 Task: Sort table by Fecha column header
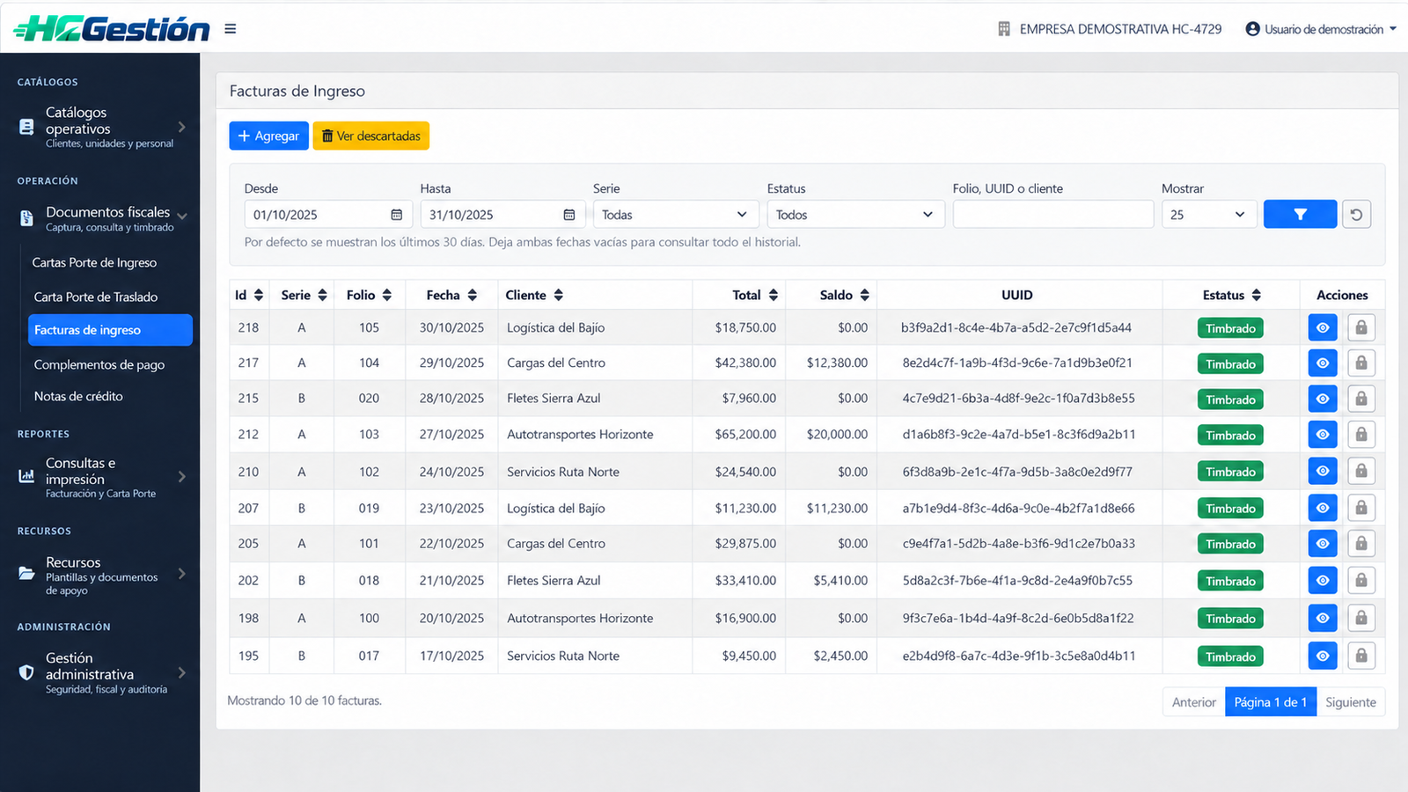pyautogui.click(x=451, y=295)
